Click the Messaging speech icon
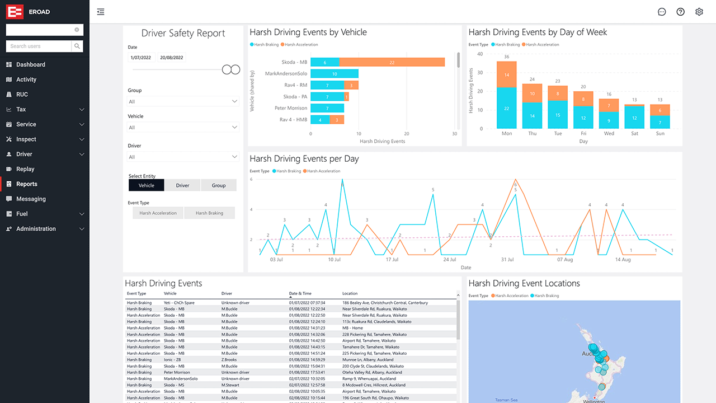This screenshot has width=716, height=403. coord(9,199)
